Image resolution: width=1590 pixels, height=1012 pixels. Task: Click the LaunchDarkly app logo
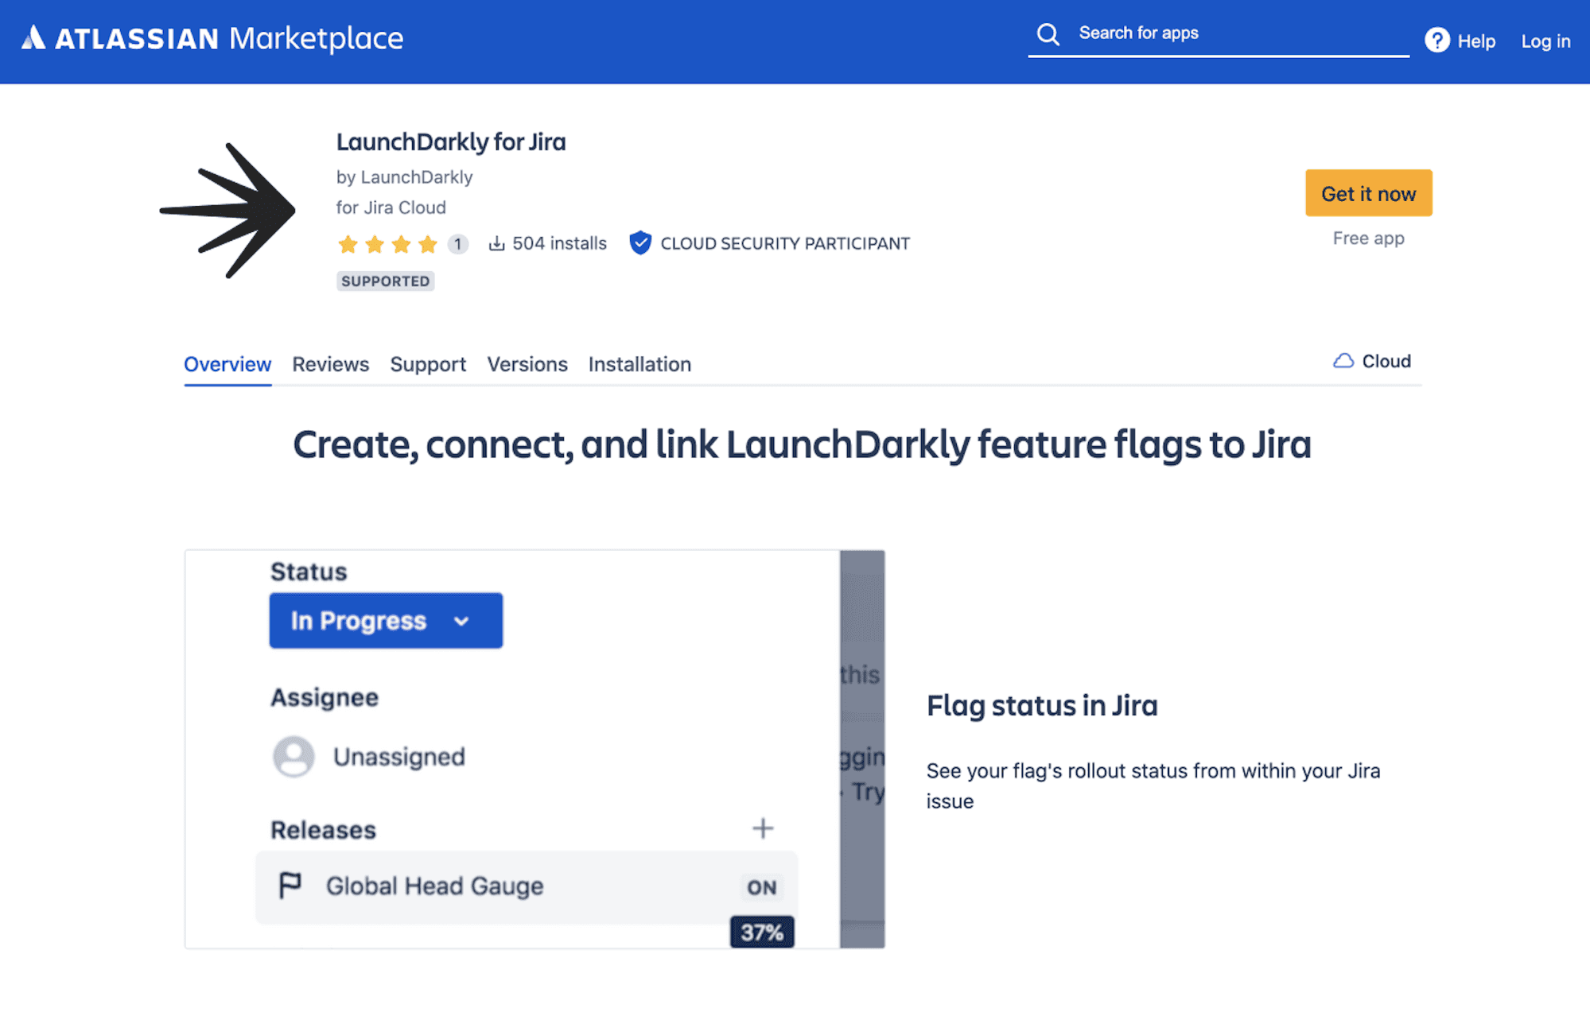(x=227, y=211)
